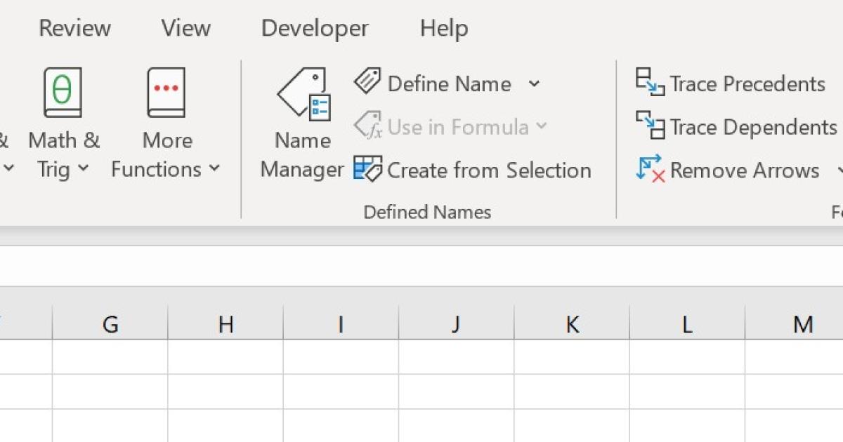
Task: Select column K header
Action: coord(572,324)
